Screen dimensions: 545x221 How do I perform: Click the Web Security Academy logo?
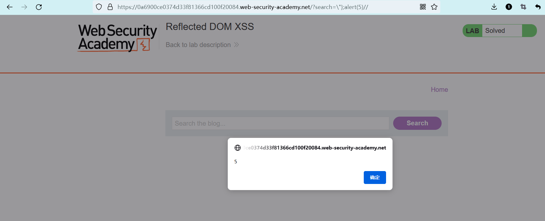[117, 38]
